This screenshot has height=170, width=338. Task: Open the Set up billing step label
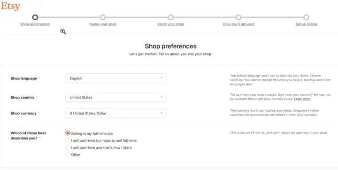[306, 24]
